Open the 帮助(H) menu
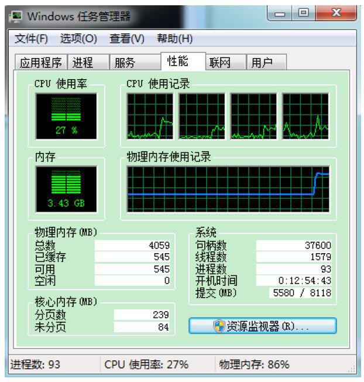 pos(175,39)
